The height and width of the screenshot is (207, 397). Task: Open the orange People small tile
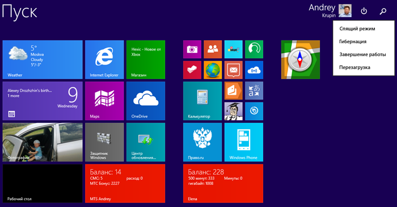point(213,49)
